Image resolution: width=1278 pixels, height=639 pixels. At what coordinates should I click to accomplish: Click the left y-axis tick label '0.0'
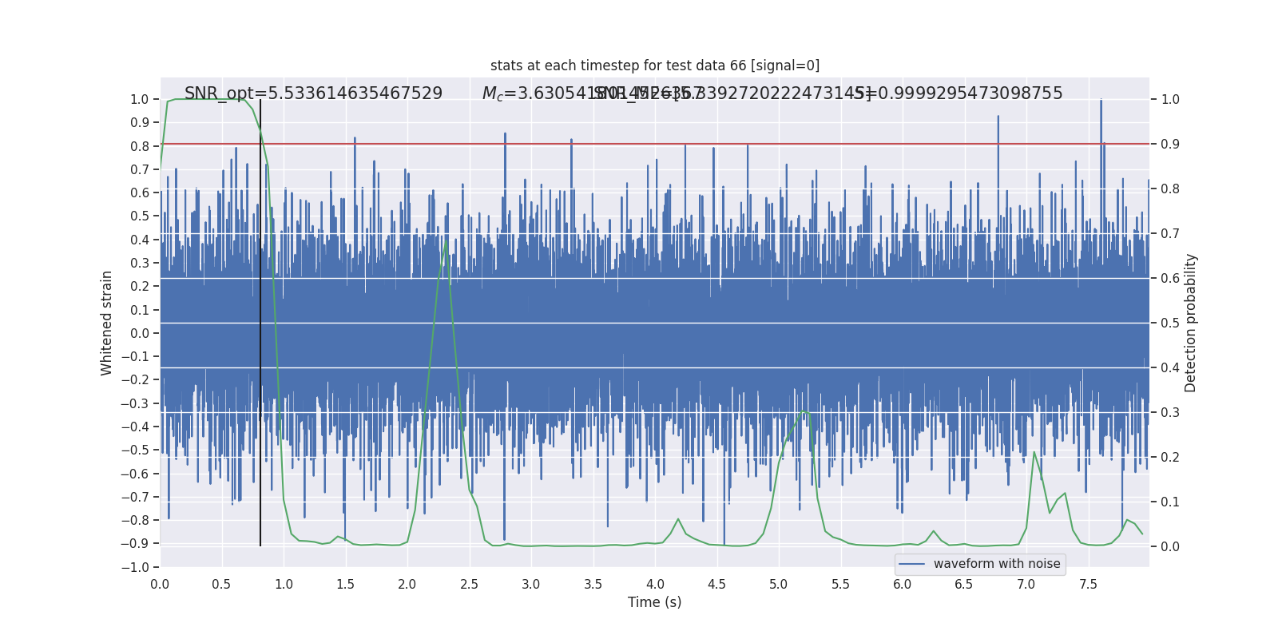[x=140, y=333]
